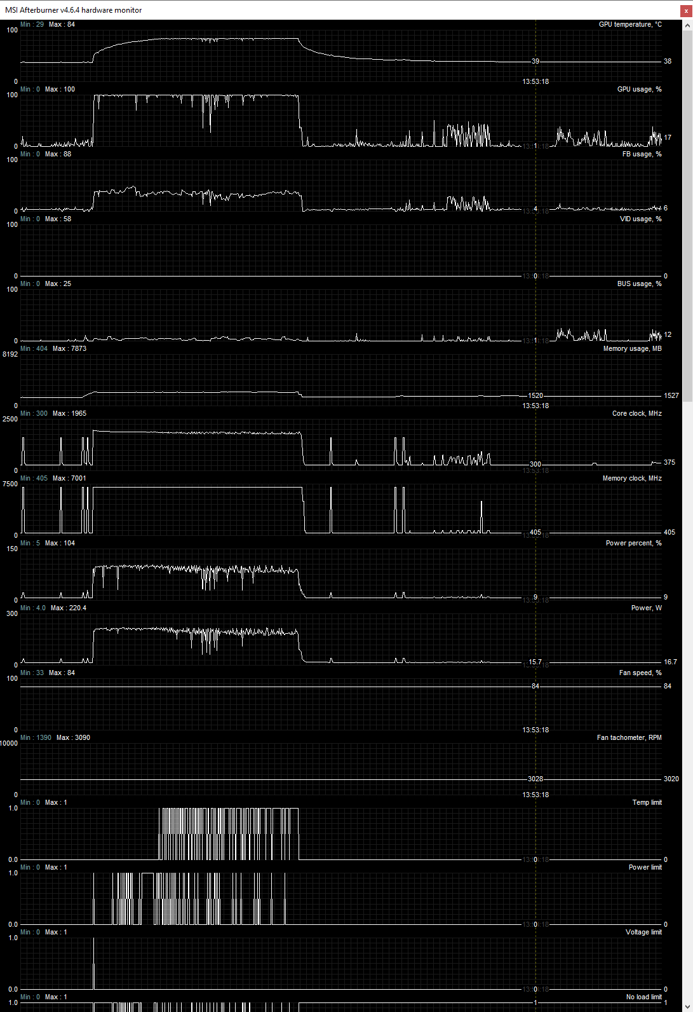Image resolution: width=693 pixels, height=1012 pixels.
Task: Click the Power, W graph label
Action: pos(646,608)
